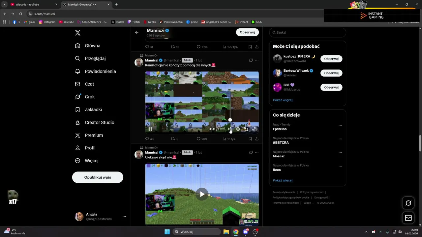
Task: Open KICK bookmark
Action: (x=256, y=22)
